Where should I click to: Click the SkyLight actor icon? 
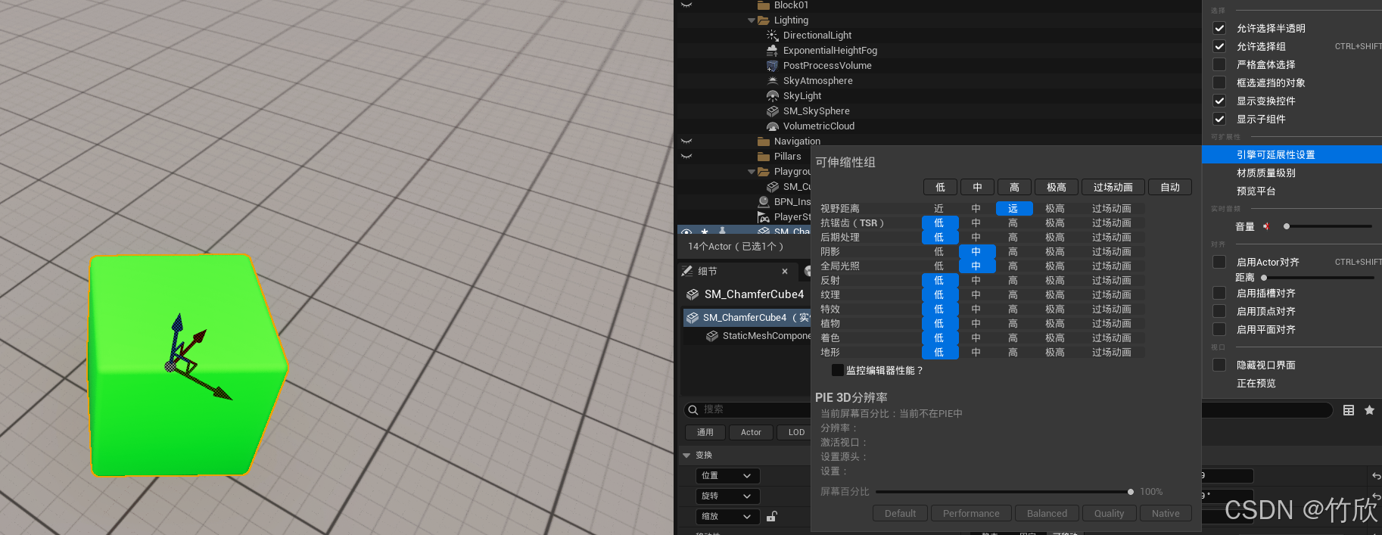click(772, 96)
